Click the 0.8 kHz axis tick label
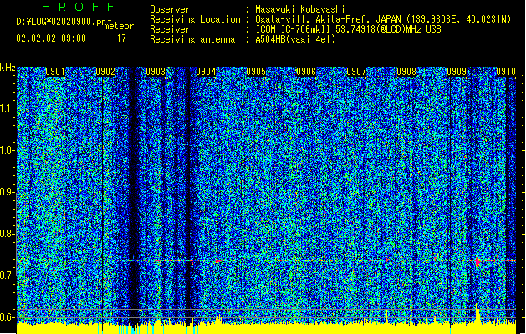This screenshot has height=334, width=526. pyautogui.click(x=8, y=234)
